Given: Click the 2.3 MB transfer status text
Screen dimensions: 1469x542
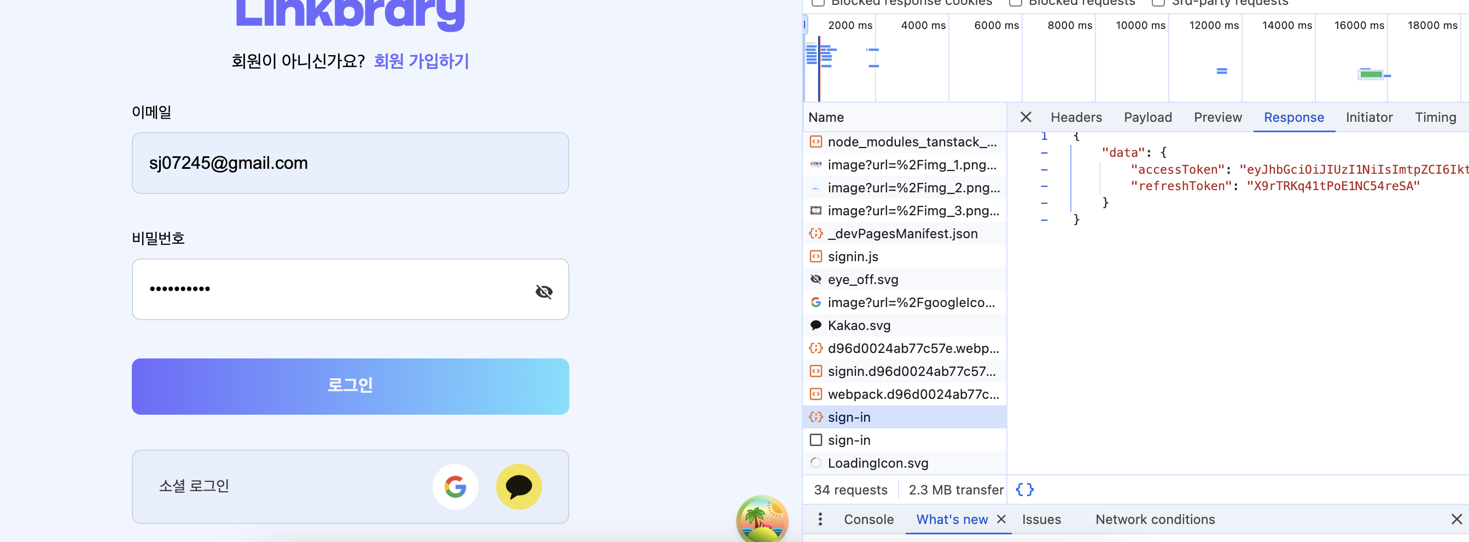Looking at the screenshot, I should point(956,490).
